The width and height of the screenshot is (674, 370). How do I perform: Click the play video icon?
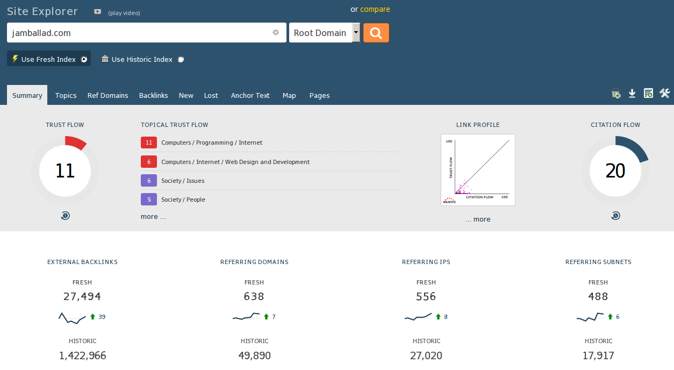97,11
